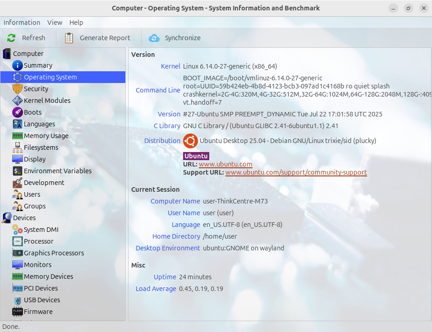Open the Memory Usage entry
This screenshot has width=432, height=332.
pyautogui.click(x=46, y=136)
